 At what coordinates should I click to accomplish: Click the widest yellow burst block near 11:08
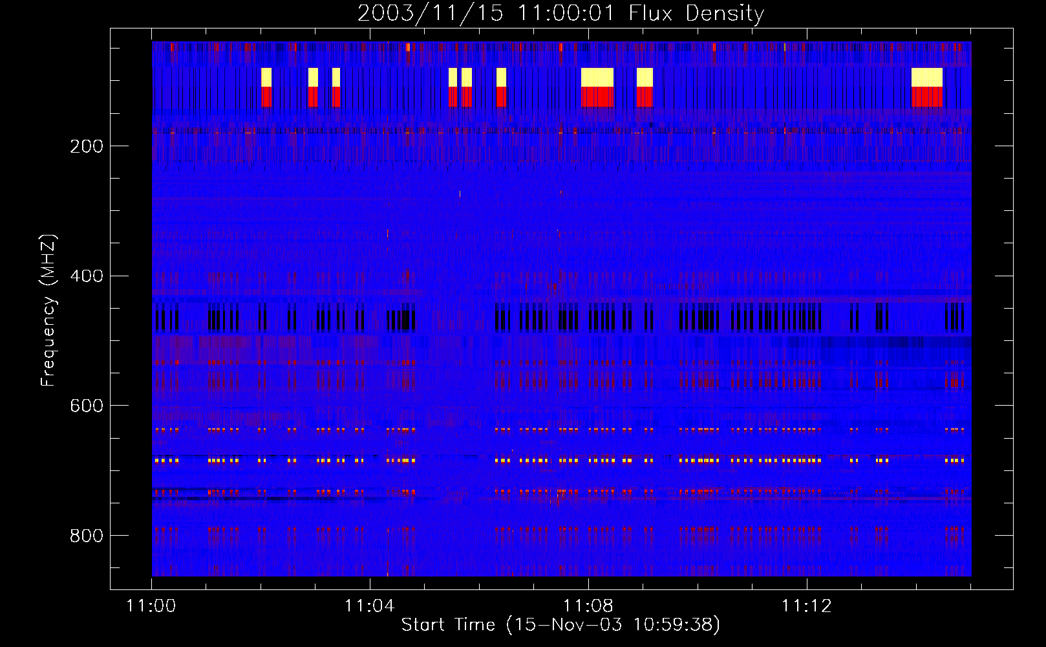pyautogui.click(x=597, y=78)
